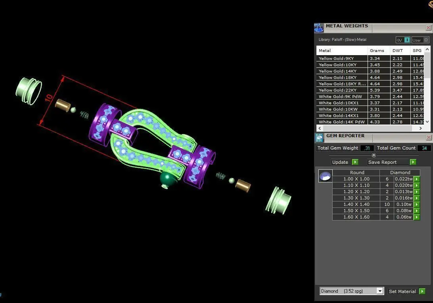Select the Yellow Gold:22KY row

[370, 90]
